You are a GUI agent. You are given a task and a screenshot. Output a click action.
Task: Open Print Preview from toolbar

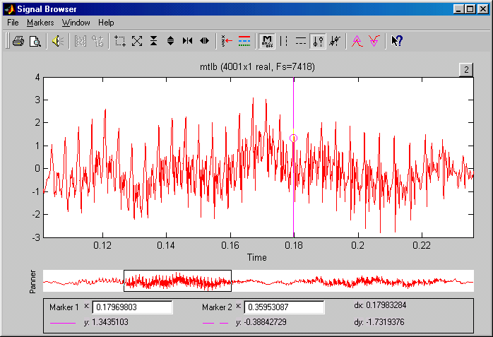tap(34, 41)
